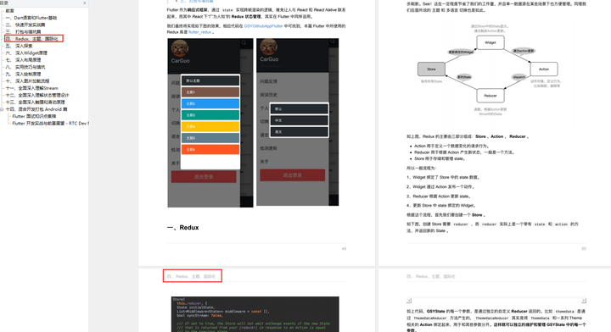
Task: Open Flutter 面试知识点集锦 sub-bookmark
Action: pos(34,116)
